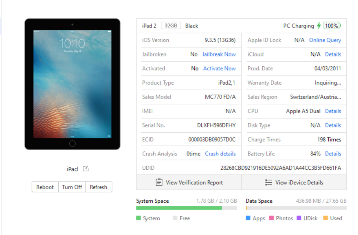Screen dimensions: 358x235
Task: Click the Apple A5 Dual CPU value
Action: point(303,111)
